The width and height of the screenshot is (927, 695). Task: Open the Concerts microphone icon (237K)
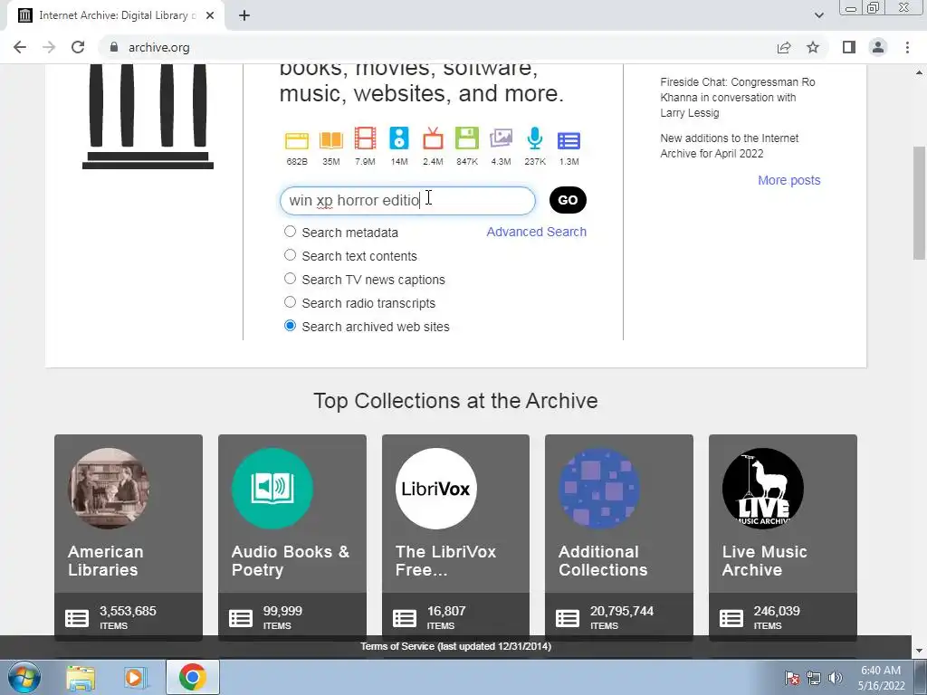[534, 138]
